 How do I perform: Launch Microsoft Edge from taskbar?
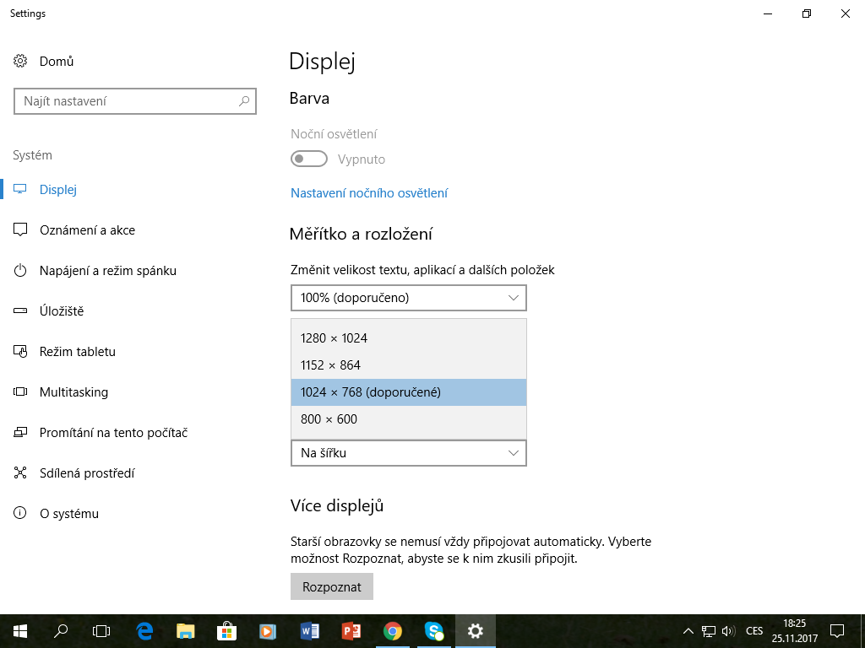(x=144, y=631)
